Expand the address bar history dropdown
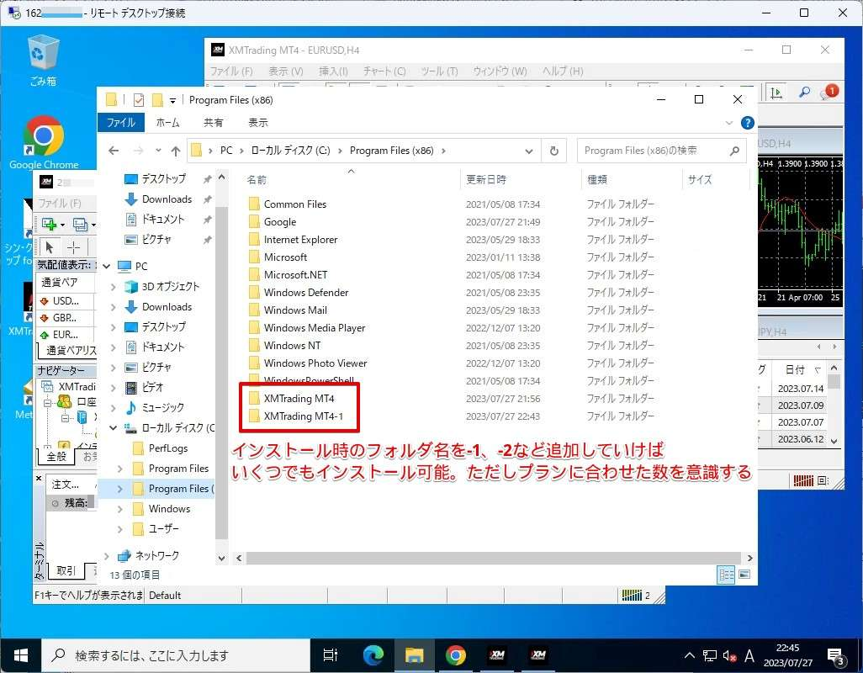Image resolution: width=863 pixels, height=673 pixels. tap(528, 151)
